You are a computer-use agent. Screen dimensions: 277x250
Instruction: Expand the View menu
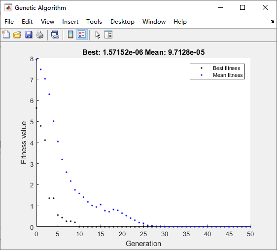[47, 22]
